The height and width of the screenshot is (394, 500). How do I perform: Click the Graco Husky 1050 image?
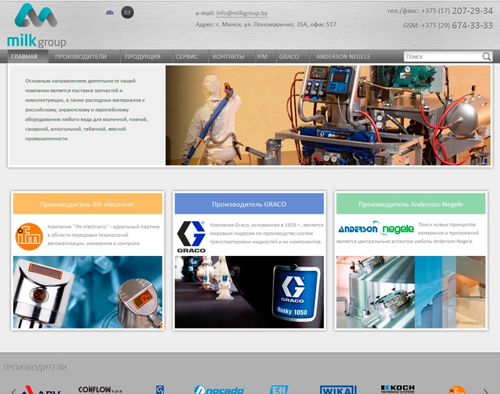[249, 292]
